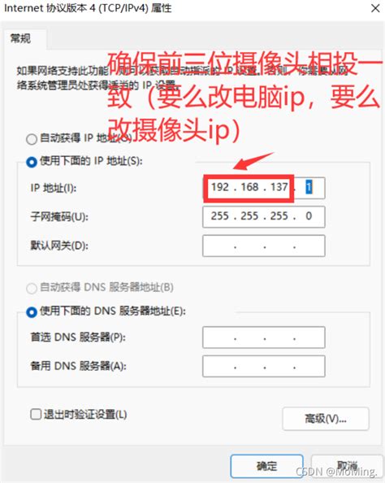Click the subnet mask field
Screen dimensions: 385x483
point(264,217)
